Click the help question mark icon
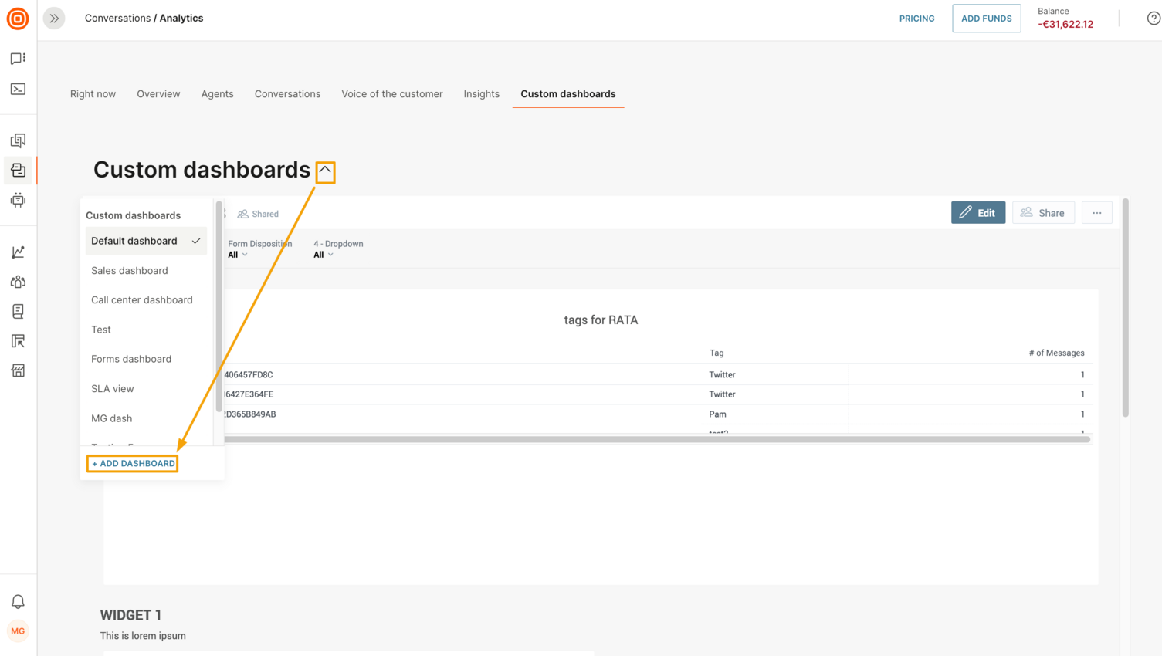Viewport: 1162px width, 656px height. [x=1154, y=19]
